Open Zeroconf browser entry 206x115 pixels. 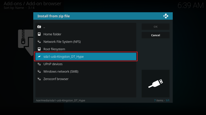[x=86, y=79]
